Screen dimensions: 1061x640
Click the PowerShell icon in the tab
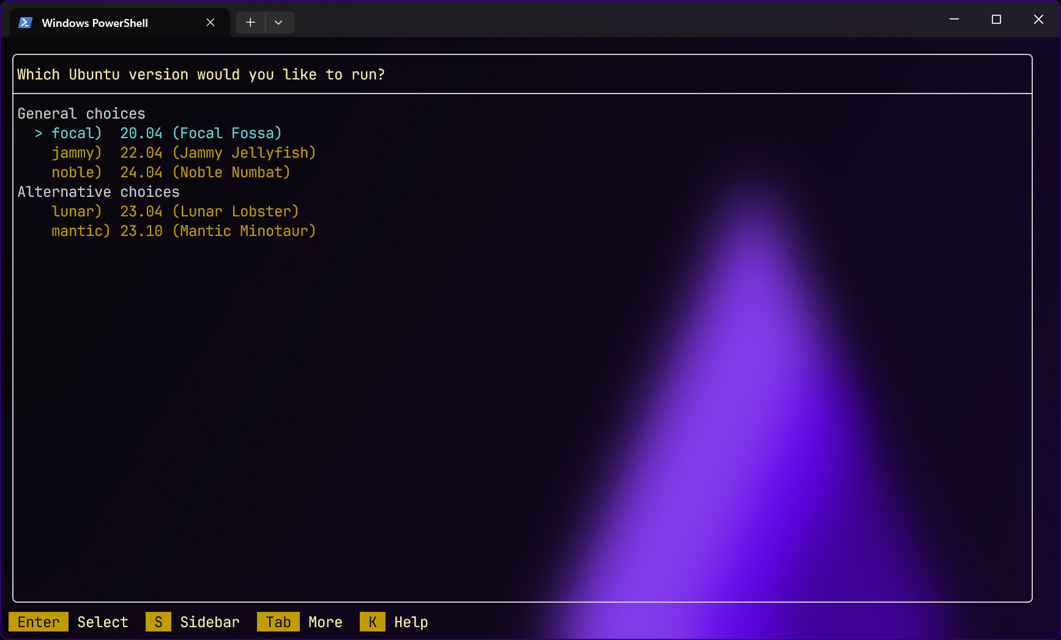pos(25,23)
